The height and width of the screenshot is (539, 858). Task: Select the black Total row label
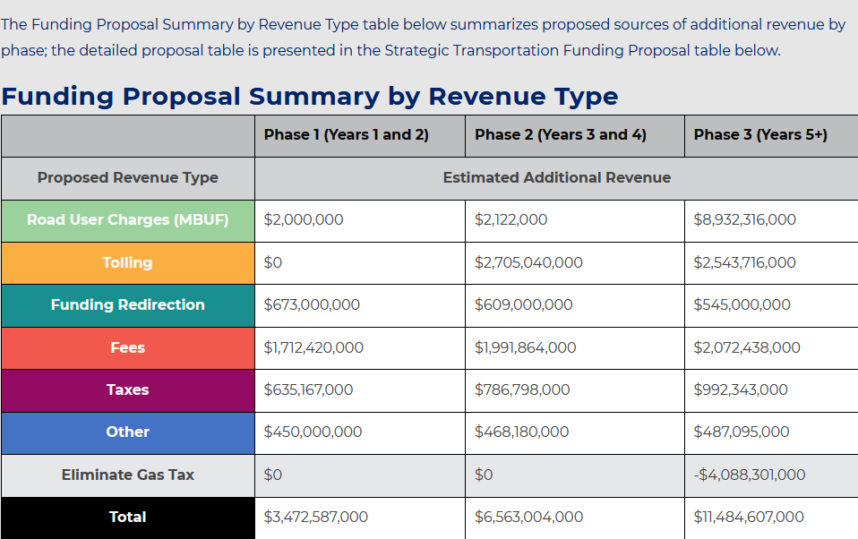coord(127,517)
